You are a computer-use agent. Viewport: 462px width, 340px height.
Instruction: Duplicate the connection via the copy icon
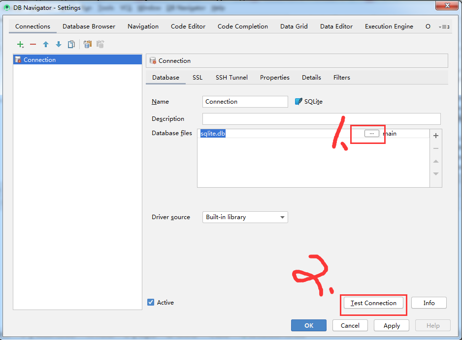pyautogui.click(x=71, y=44)
